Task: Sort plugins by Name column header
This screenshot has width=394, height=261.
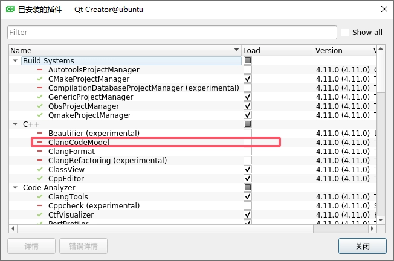Action: pos(121,51)
